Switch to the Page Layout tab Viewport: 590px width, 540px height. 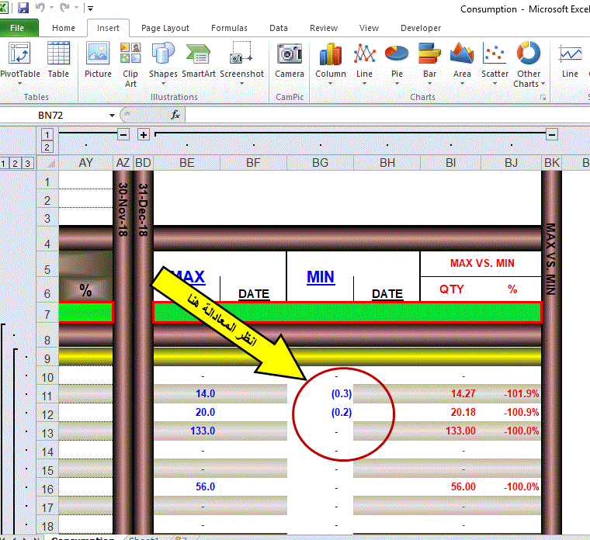(x=165, y=28)
